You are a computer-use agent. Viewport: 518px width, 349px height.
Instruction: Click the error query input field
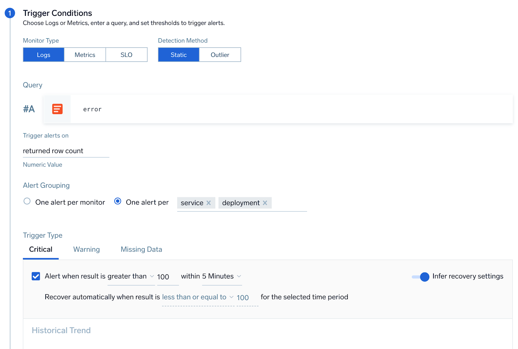coord(291,109)
